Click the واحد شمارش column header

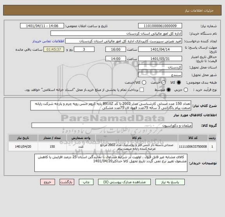[81, 138]
